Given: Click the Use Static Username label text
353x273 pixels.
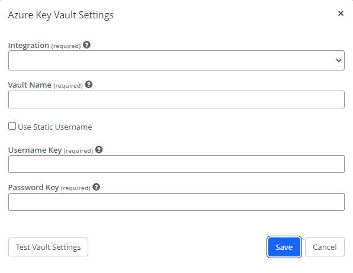Looking at the screenshot, I should pyautogui.click(x=55, y=127).
